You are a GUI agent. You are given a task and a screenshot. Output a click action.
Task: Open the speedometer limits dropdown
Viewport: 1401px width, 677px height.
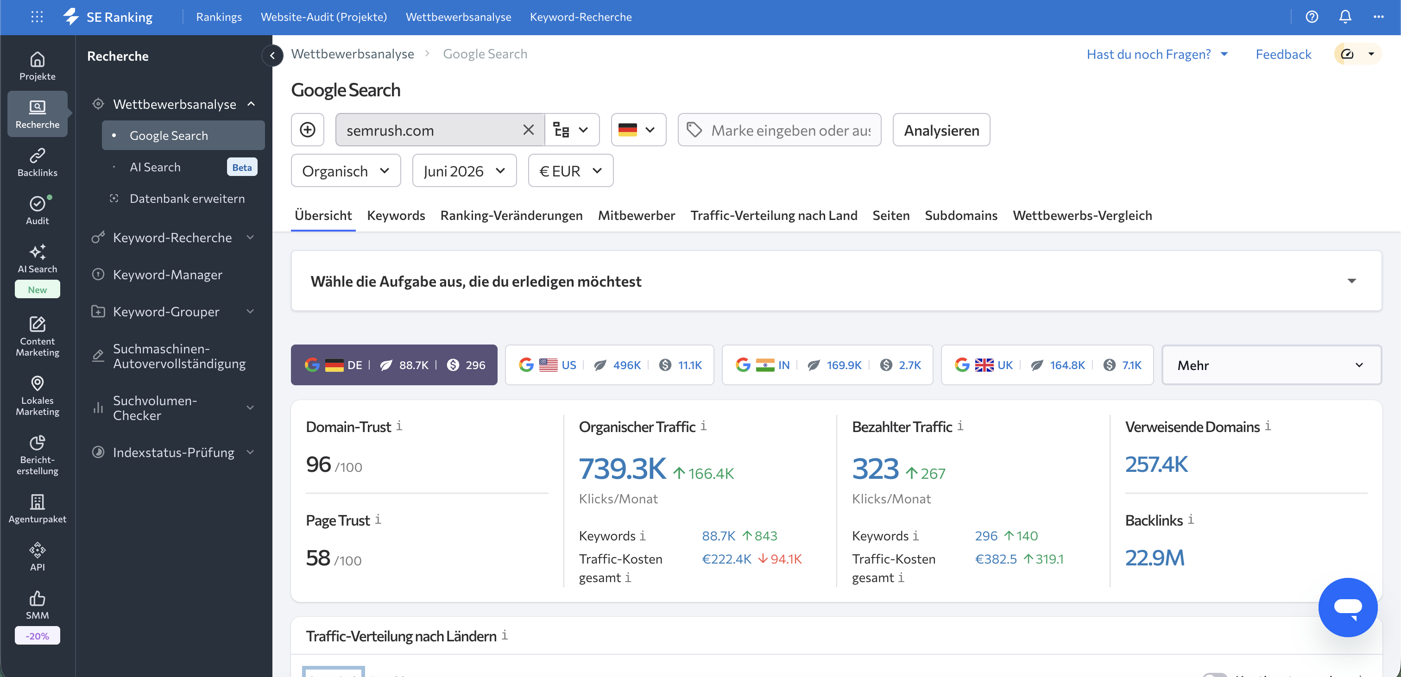(1357, 54)
